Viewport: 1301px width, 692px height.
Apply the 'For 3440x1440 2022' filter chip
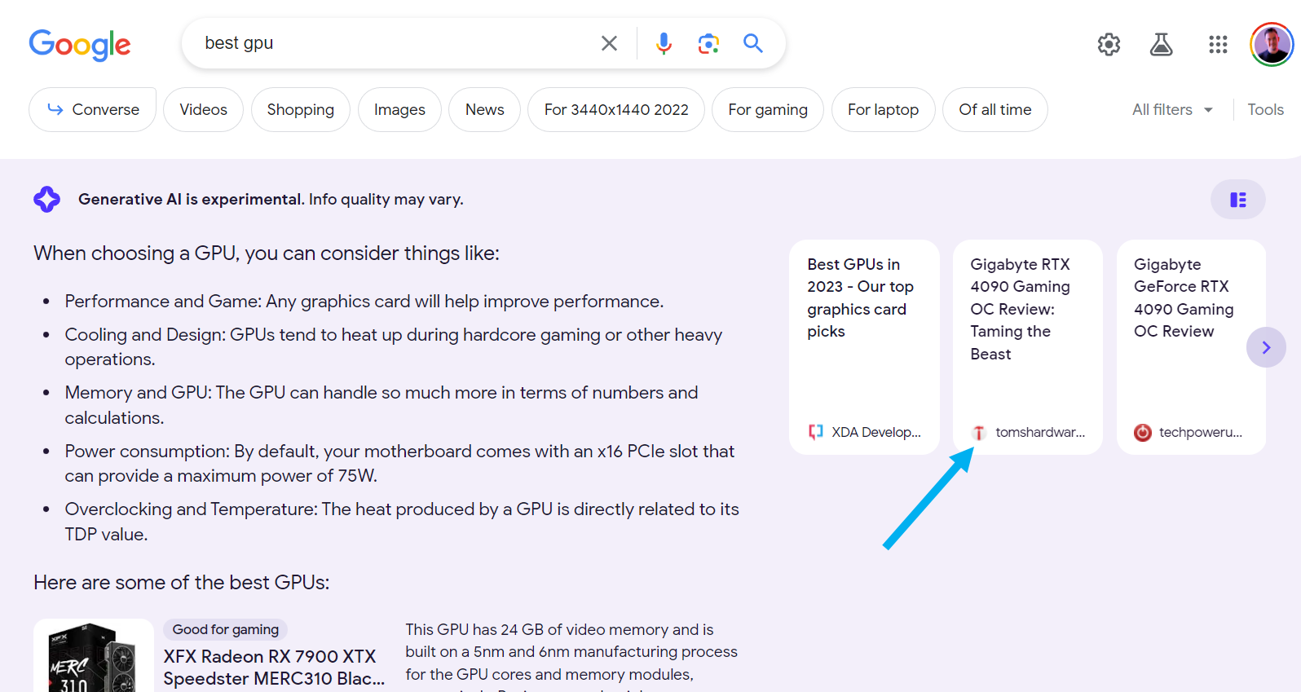point(616,109)
